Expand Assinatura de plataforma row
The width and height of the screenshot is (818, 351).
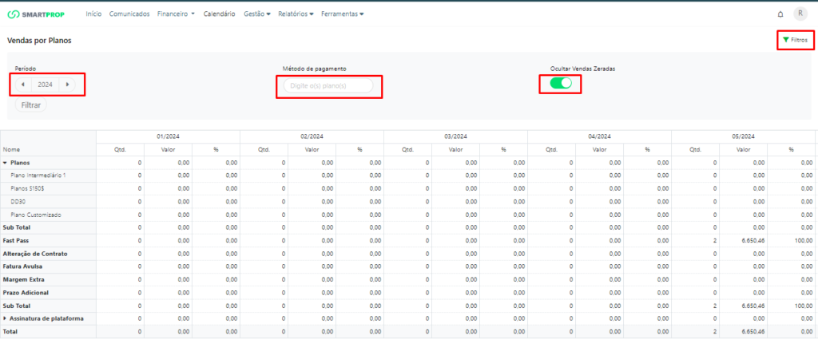click(6, 318)
